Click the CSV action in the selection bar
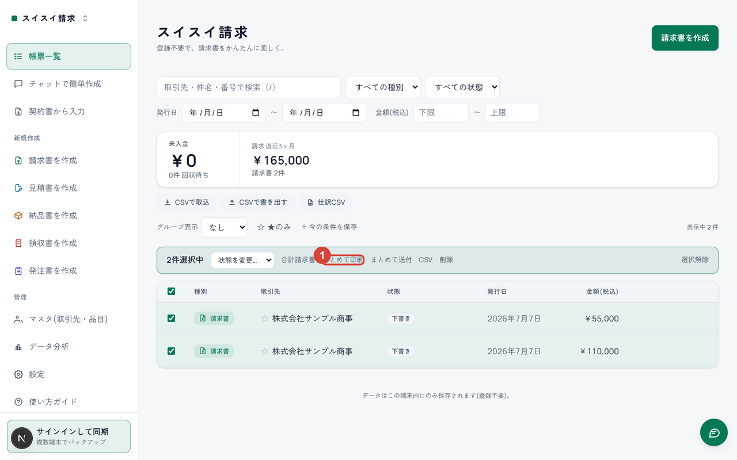This screenshot has width=737, height=460. [426, 260]
